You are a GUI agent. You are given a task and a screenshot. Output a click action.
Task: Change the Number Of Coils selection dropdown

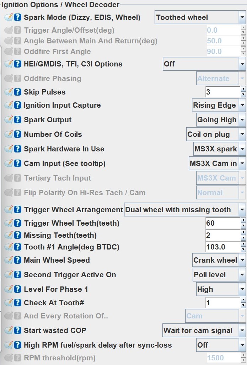point(216,134)
